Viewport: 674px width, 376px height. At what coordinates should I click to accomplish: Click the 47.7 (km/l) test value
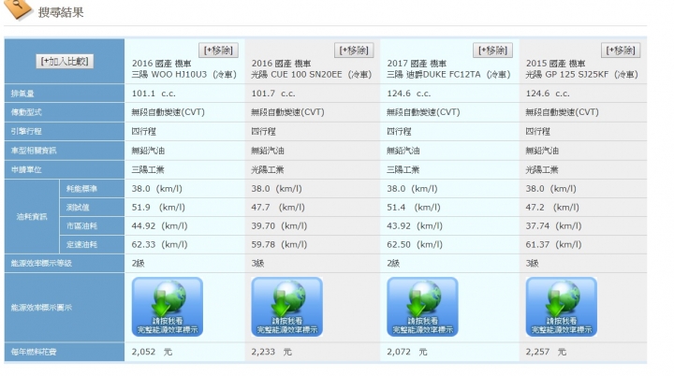point(278,208)
